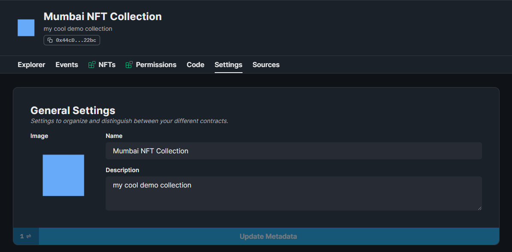Click the blue image under the Image label
The width and height of the screenshot is (512, 252).
(x=63, y=175)
